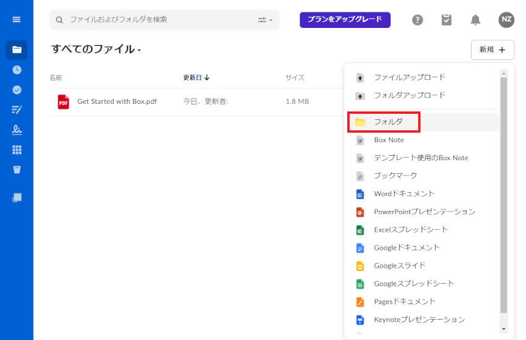This screenshot has width=526, height=340.
Task: Expand the search filter options dropdown
Action: coord(265,20)
